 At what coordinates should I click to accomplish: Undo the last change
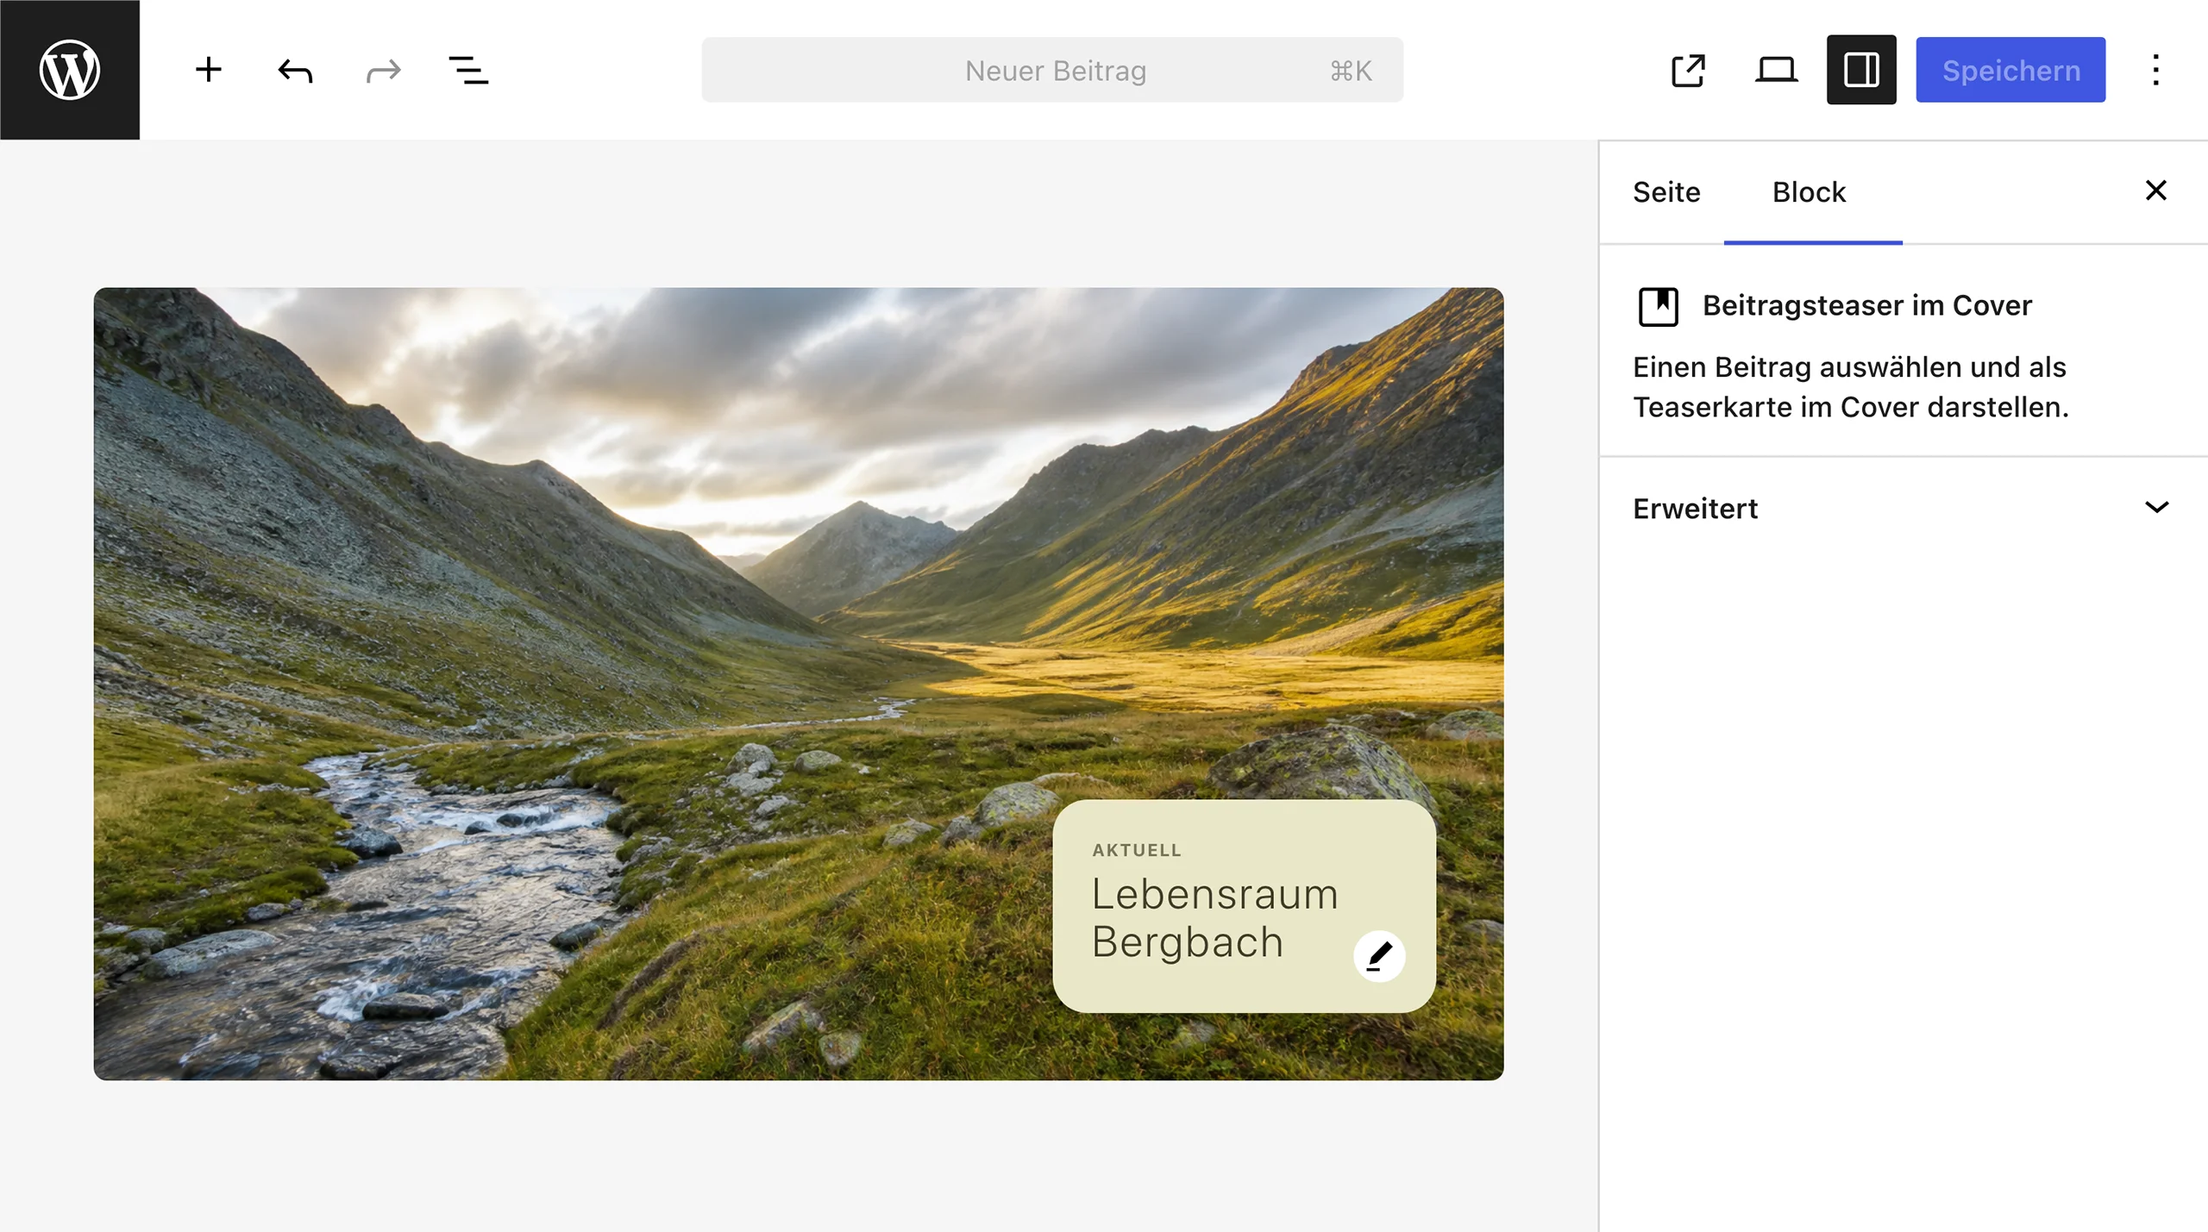pos(295,70)
